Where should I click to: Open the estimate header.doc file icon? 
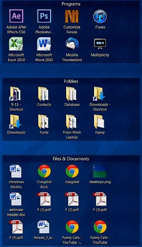point(16,199)
